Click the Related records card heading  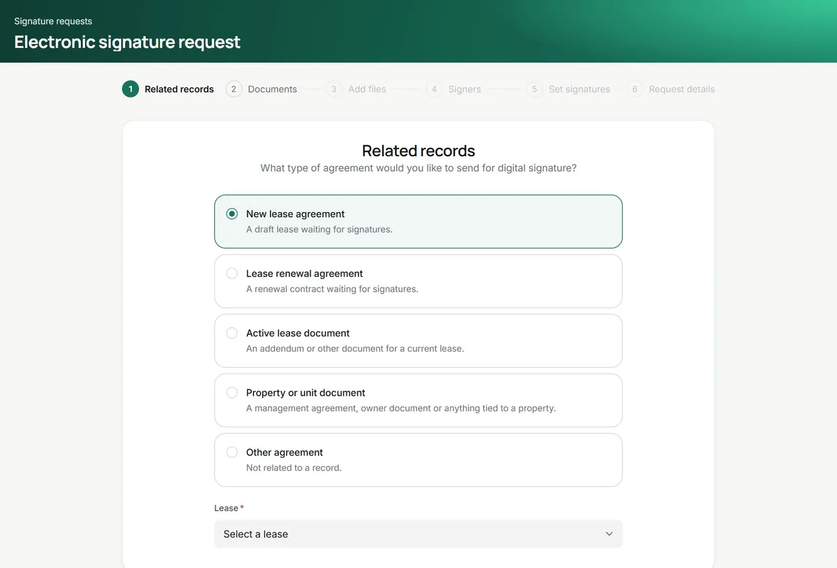pos(418,151)
